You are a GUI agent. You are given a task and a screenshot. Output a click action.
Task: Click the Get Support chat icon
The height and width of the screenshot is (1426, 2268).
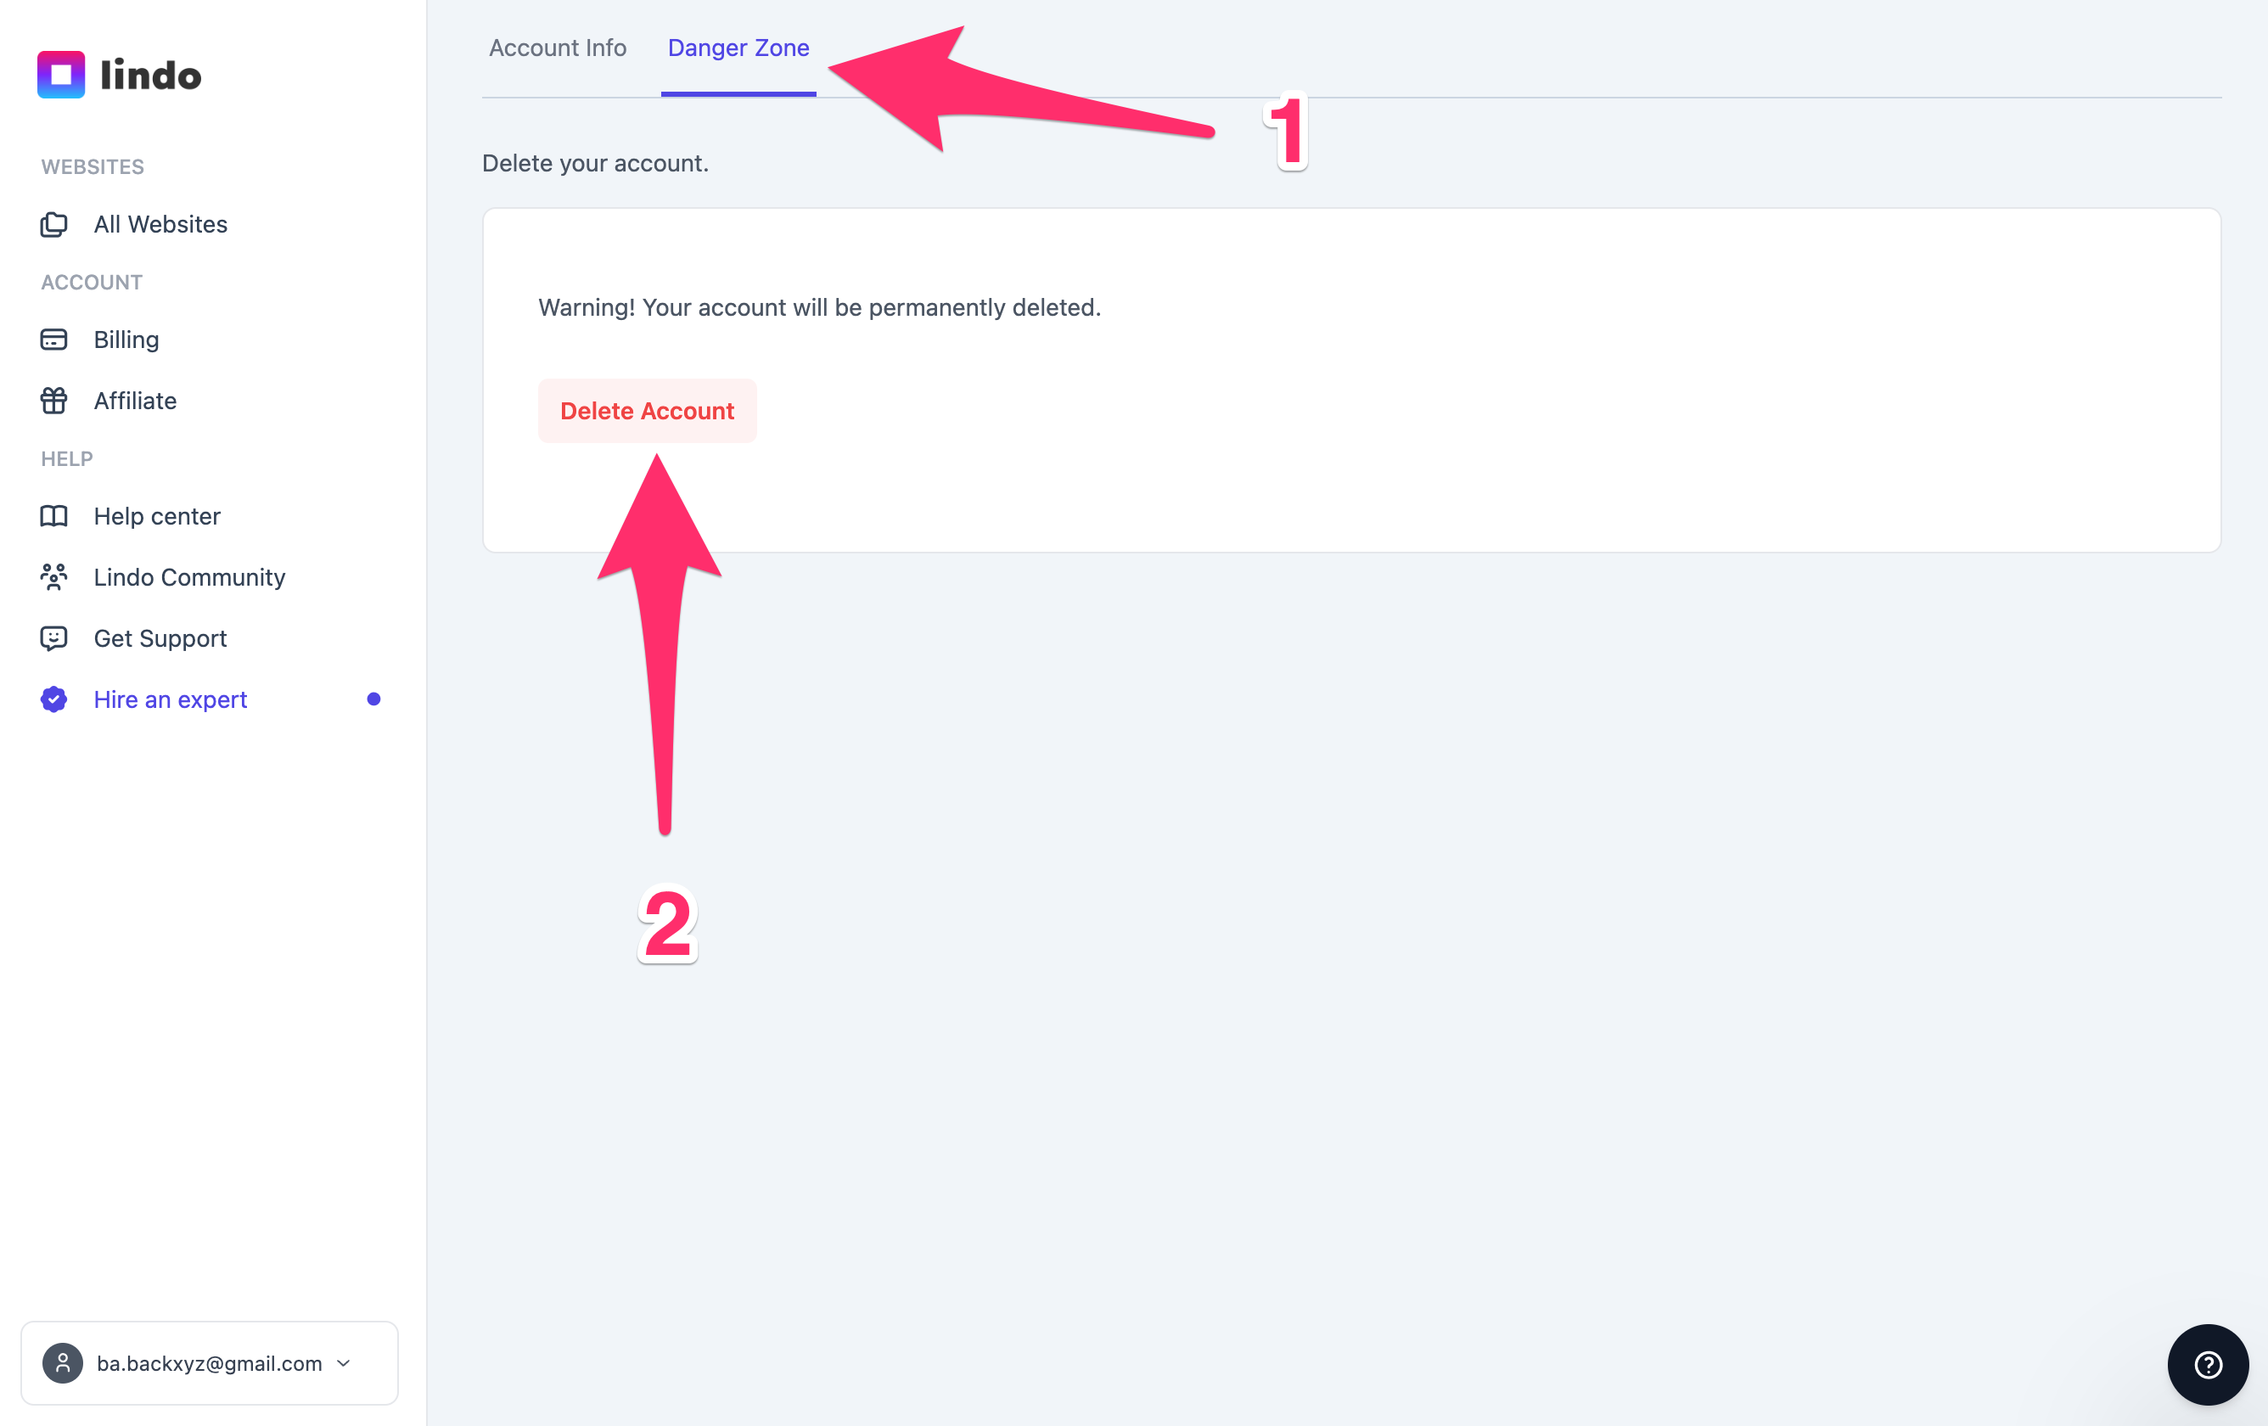[x=53, y=638]
